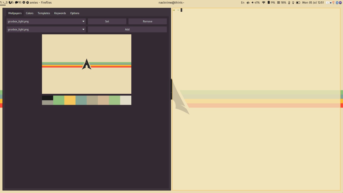The image size is (343, 193).
Task: Click the purple round tray icon
Action: pos(340,3)
